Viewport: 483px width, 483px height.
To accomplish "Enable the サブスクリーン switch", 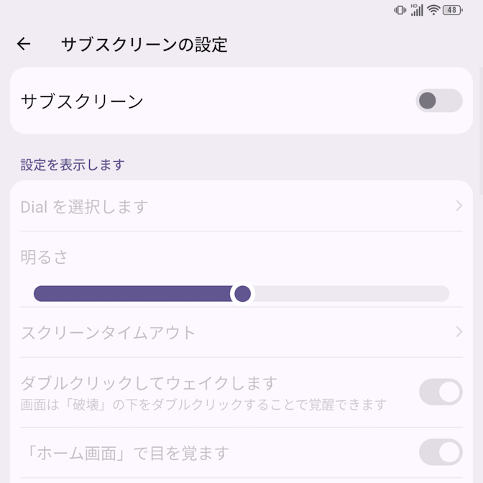I will [438, 101].
